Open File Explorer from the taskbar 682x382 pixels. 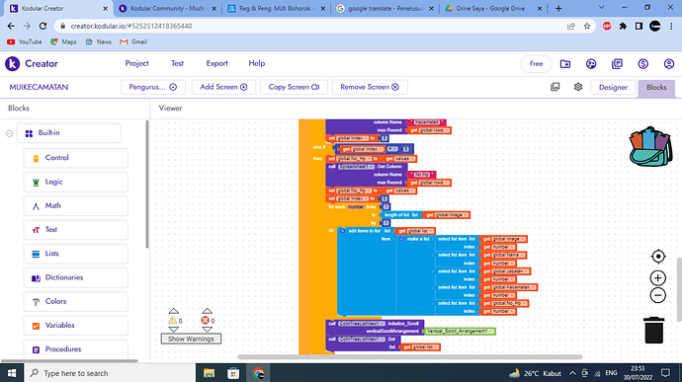[210, 373]
